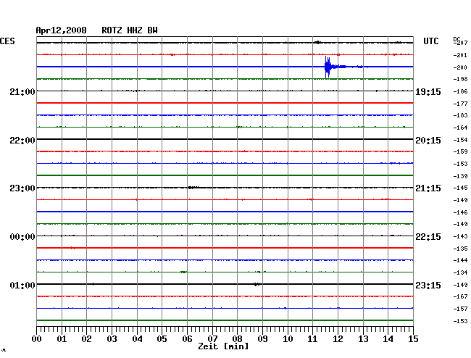Viewport: 471px width, 358px height.
Task: Select x-axis minute tick label 02
Action: (86, 339)
